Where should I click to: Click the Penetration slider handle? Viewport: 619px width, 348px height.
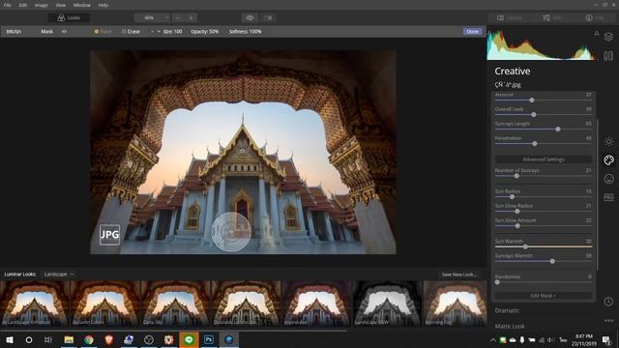[535, 144]
